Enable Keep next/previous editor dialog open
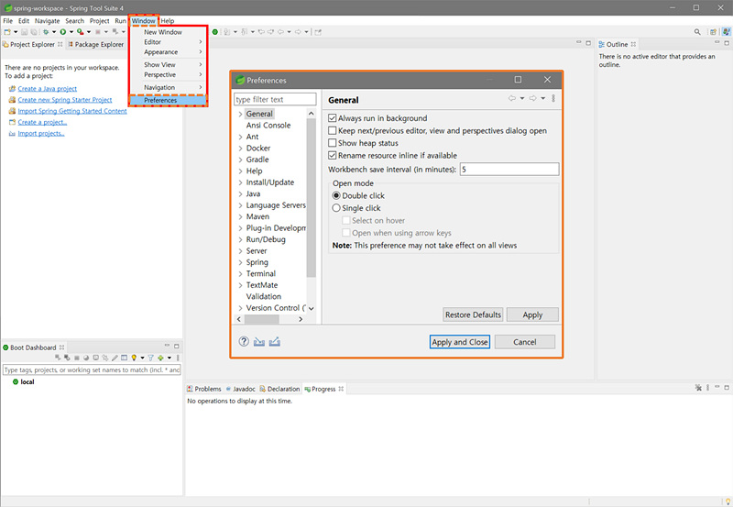The width and height of the screenshot is (733, 507). click(x=333, y=130)
